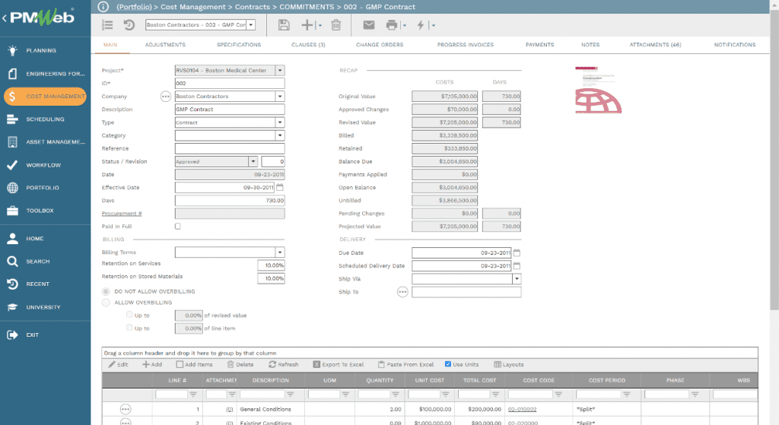Expand the Status dropdown
The image size is (779, 425).
(x=253, y=161)
